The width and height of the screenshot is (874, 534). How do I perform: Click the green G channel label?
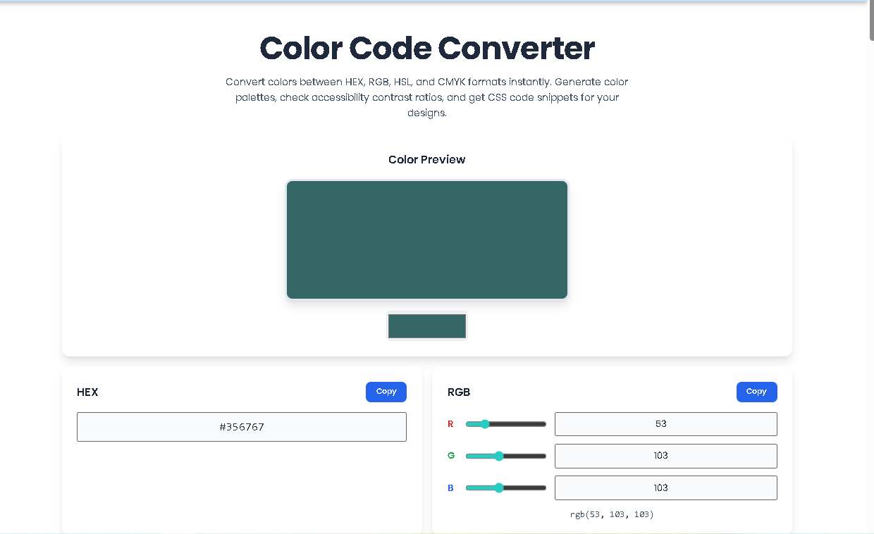coord(450,456)
